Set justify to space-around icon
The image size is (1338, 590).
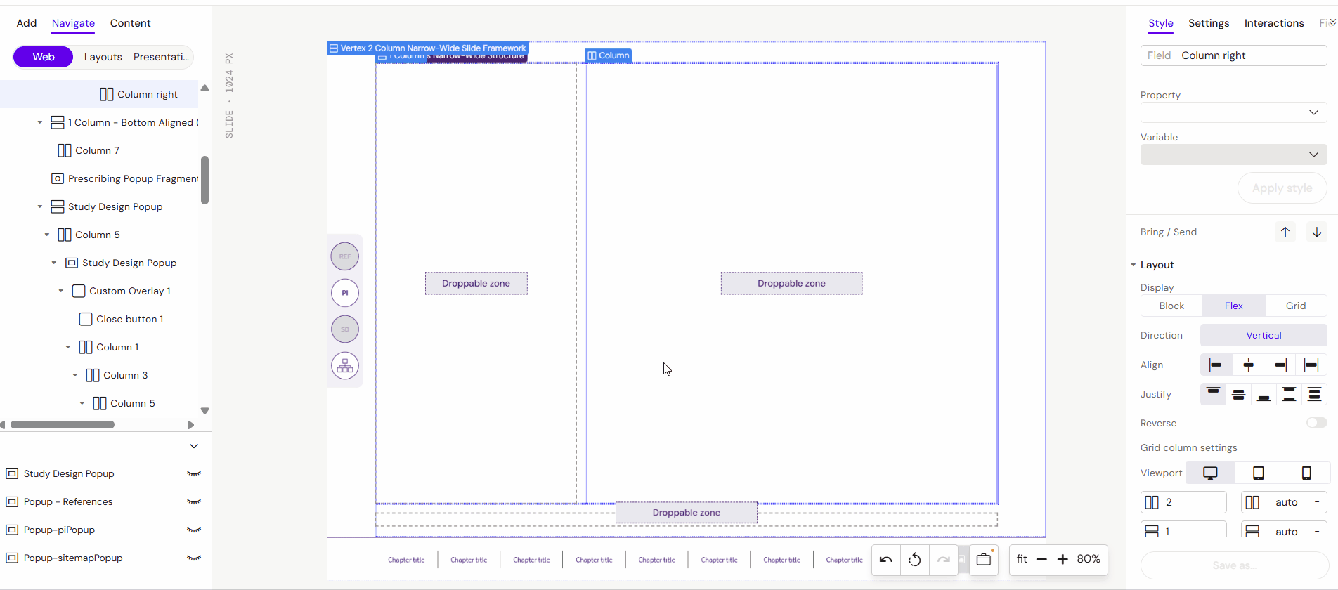tap(1314, 394)
